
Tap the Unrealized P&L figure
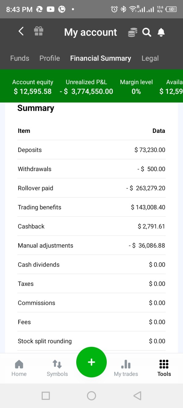click(86, 91)
